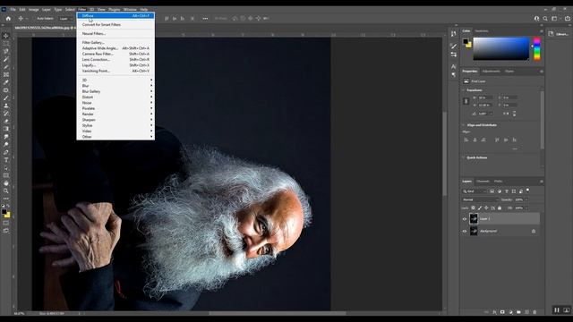Select the Eraser tool
This screenshot has width=573, height=322.
click(x=6, y=121)
